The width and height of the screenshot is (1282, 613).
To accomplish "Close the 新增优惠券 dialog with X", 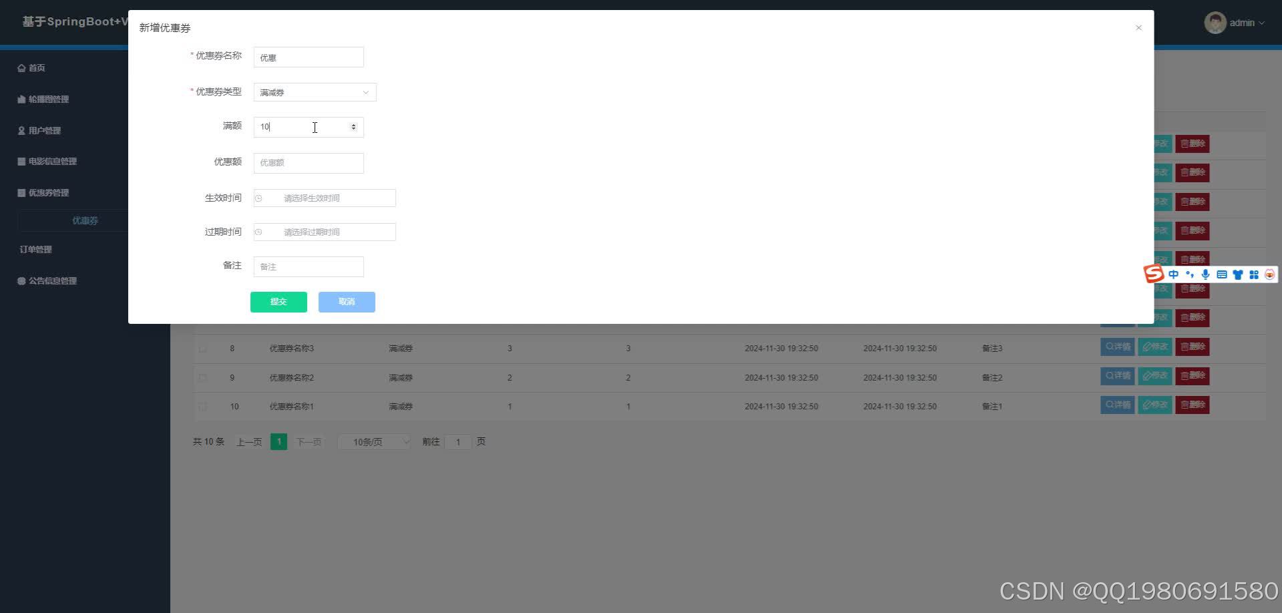I will [x=1138, y=27].
